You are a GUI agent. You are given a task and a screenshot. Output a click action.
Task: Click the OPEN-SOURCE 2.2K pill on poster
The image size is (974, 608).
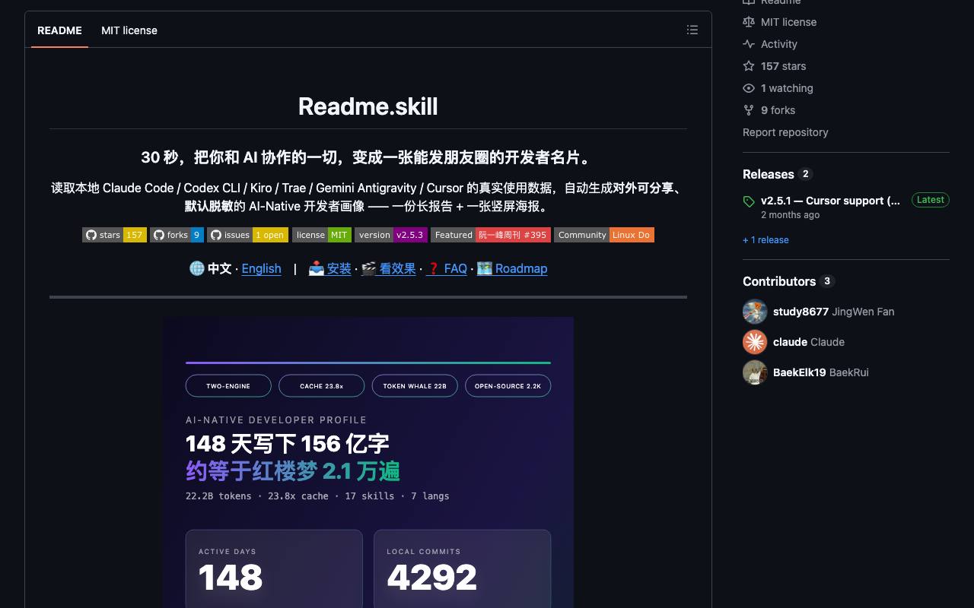(508, 386)
